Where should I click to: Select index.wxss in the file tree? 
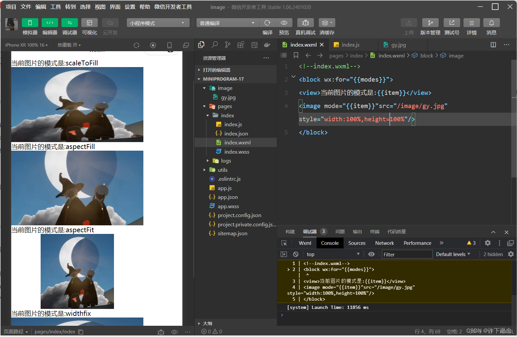click(x=236, y=152)
